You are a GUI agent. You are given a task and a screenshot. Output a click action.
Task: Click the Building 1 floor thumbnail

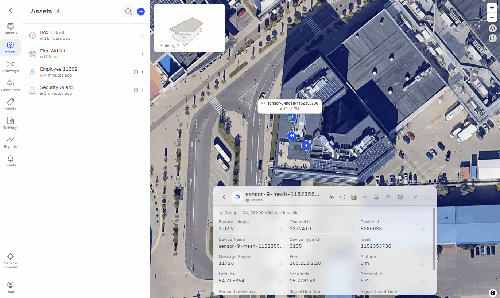[189, 28]
